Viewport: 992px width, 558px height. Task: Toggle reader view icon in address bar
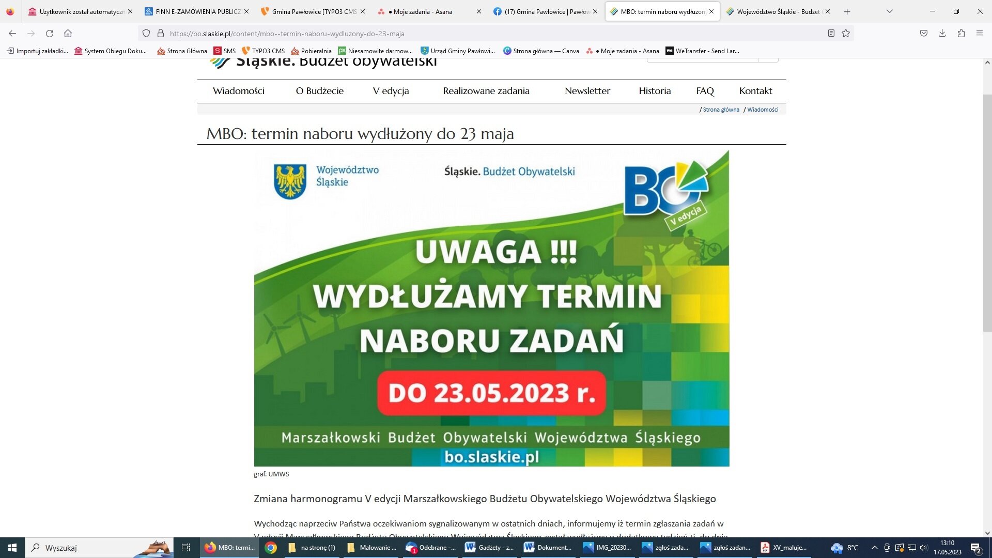click(831, 34)
